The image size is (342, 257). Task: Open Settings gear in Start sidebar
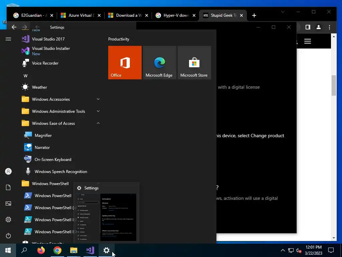click(8, 220)
